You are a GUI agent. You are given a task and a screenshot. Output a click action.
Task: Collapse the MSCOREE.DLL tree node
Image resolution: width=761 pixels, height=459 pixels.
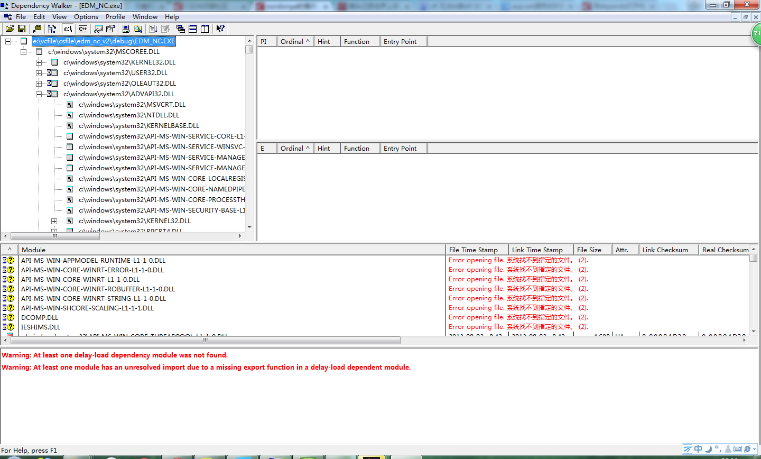23,52
